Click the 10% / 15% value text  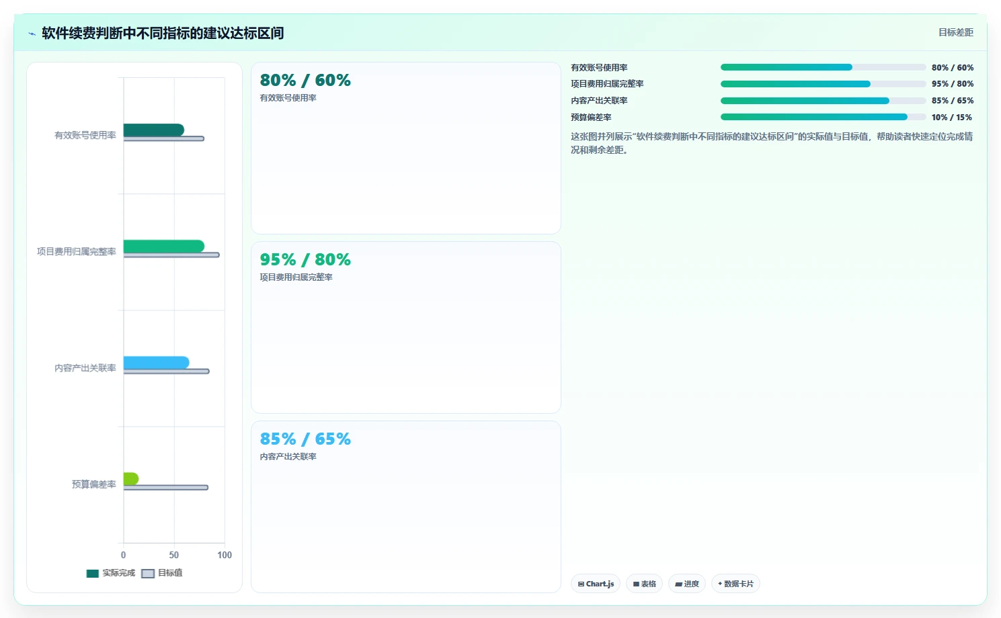[951, 117]
